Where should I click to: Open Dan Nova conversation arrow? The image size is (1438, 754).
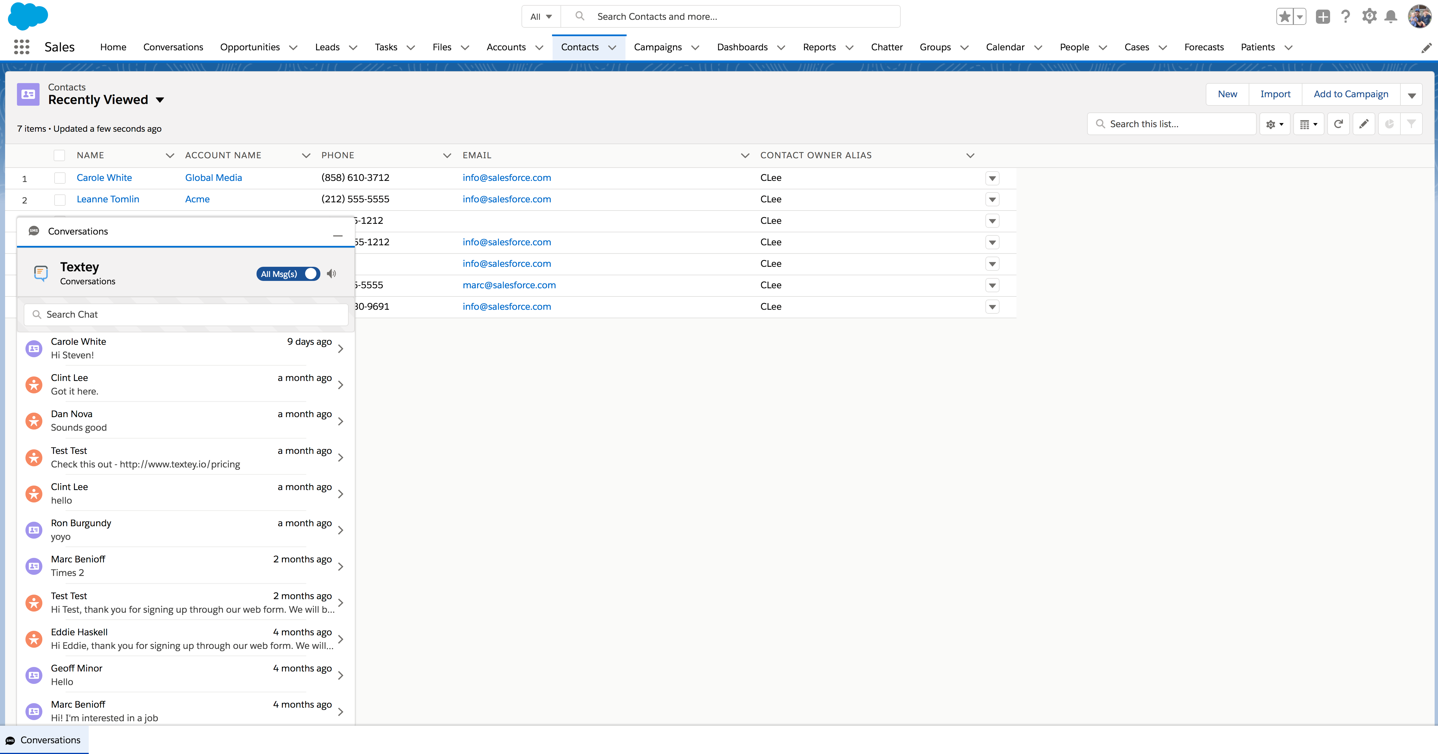tap(340, 421)
